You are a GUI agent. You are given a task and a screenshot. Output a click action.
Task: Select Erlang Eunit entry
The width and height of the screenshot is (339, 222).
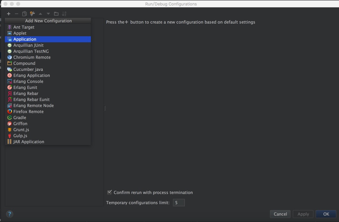tap(48, 87)
